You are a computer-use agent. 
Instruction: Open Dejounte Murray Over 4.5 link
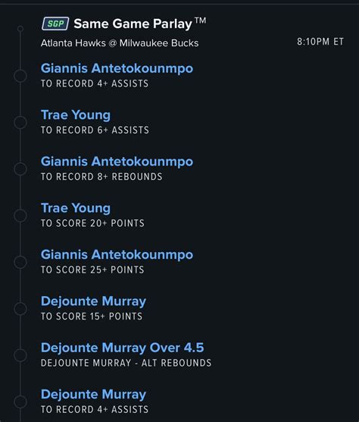click(123, 348)
